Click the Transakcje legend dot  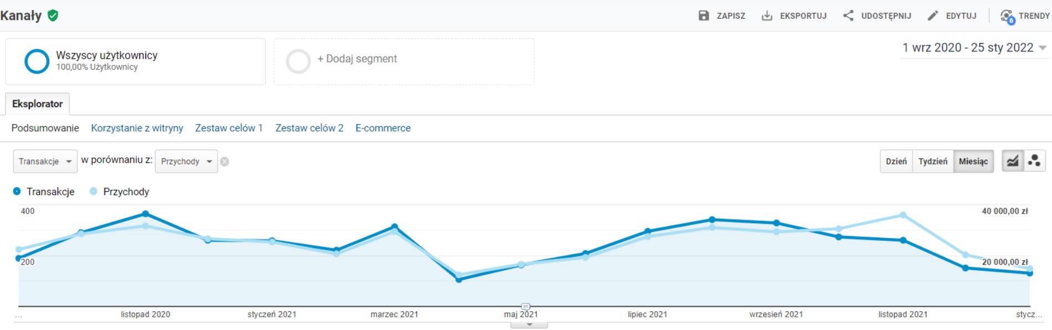point(17,191)
